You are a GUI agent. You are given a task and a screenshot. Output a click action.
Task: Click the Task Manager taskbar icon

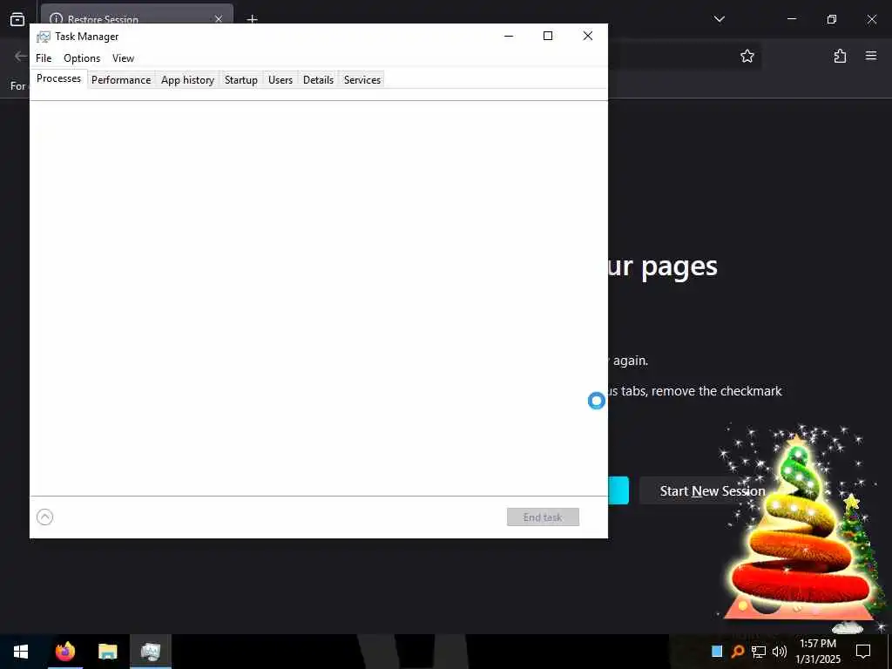150,652
